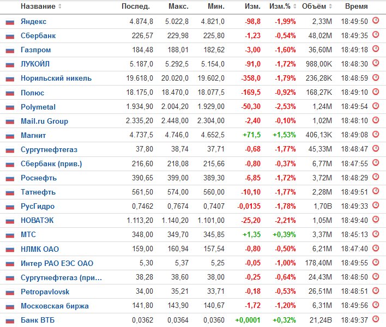The height and width of the screenshot is (327, 386).
Task: Click Polymetal's percent change -2,53%
Action: 285,107
